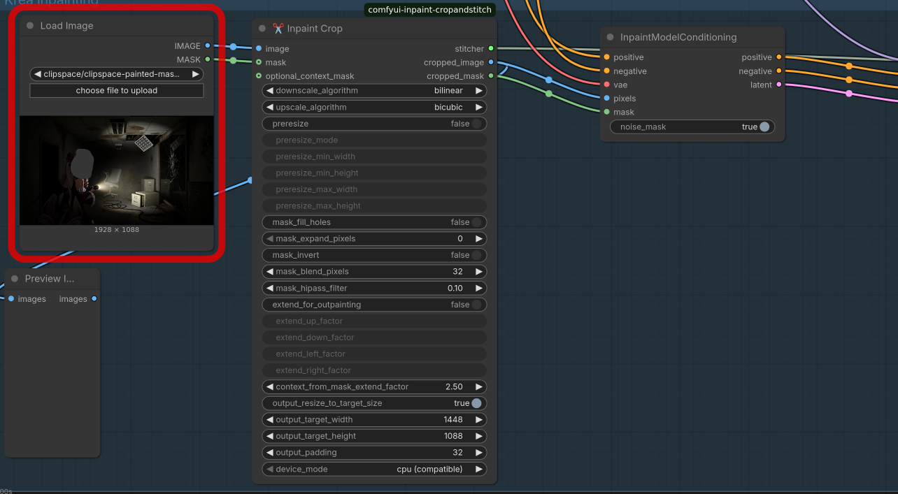Screen dimensions: 898x494
Task: Click the IMAGE output port on Load Image
Action: pyautogui.click(x=208, y=46)
